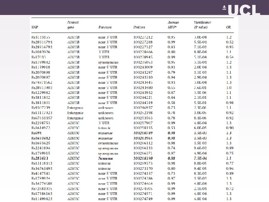Click OR value 0.77
269x202 pixels.
(230, 163)
